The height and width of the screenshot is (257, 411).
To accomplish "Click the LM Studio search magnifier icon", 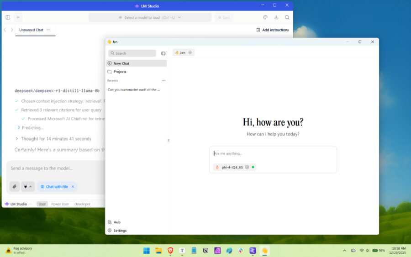I will pyautogui.click(x=287, y=17).
